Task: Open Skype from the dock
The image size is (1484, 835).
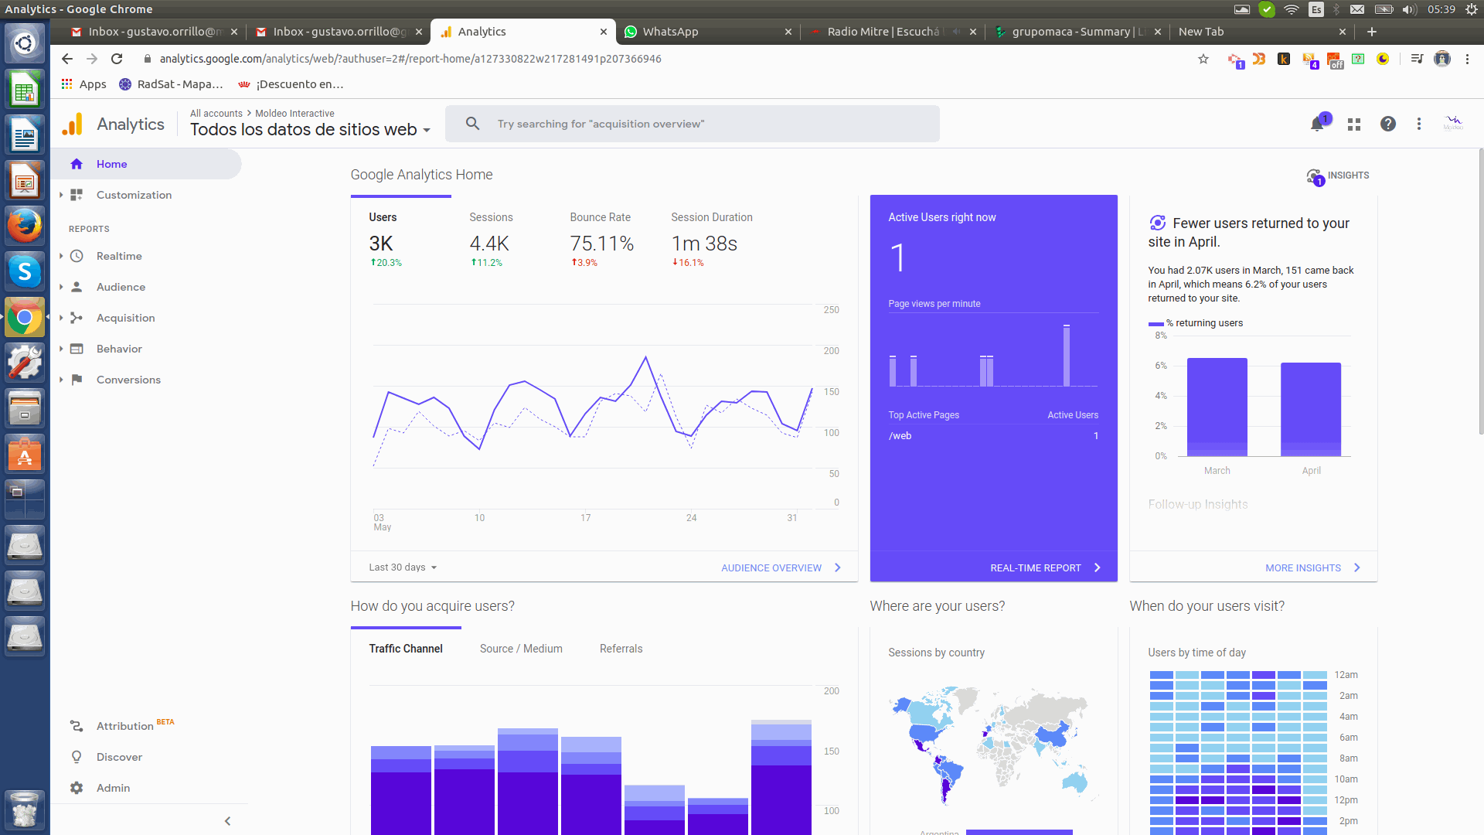Action: (25, 272)
